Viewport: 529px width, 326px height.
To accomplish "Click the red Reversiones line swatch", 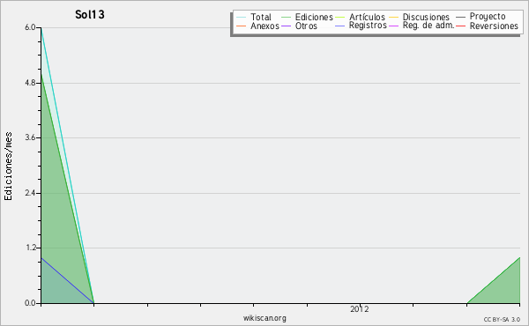I will click(x=460, y=26).
